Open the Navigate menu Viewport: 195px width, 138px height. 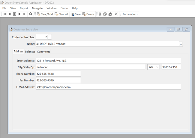(37, 8)
